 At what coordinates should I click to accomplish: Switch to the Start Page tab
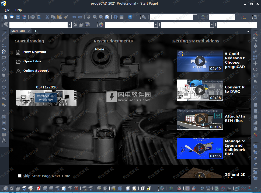click(18, 31)
